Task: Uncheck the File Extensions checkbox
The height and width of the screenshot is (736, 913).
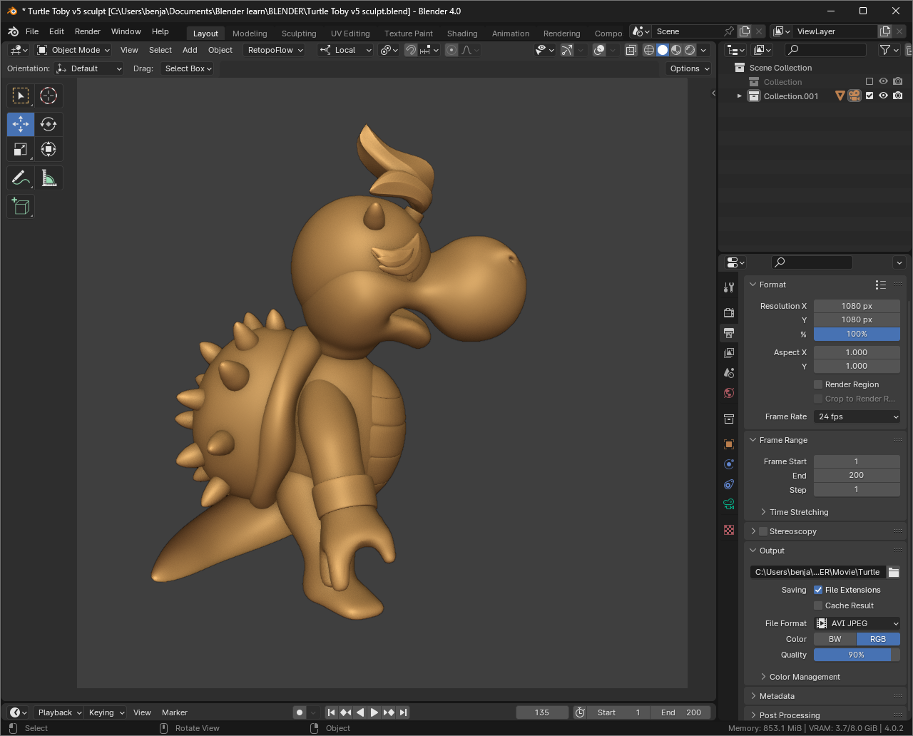Action: point(818,590)
